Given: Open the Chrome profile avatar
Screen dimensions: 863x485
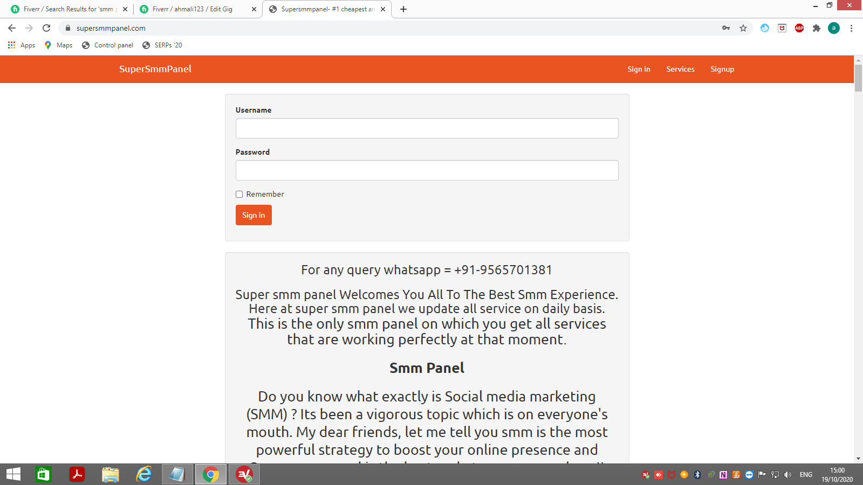Looking at the screenshot, I should coord(834,28).
